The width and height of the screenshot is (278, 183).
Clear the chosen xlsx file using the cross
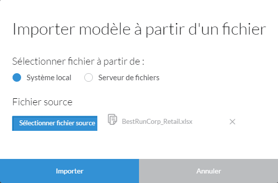point(232,122)
